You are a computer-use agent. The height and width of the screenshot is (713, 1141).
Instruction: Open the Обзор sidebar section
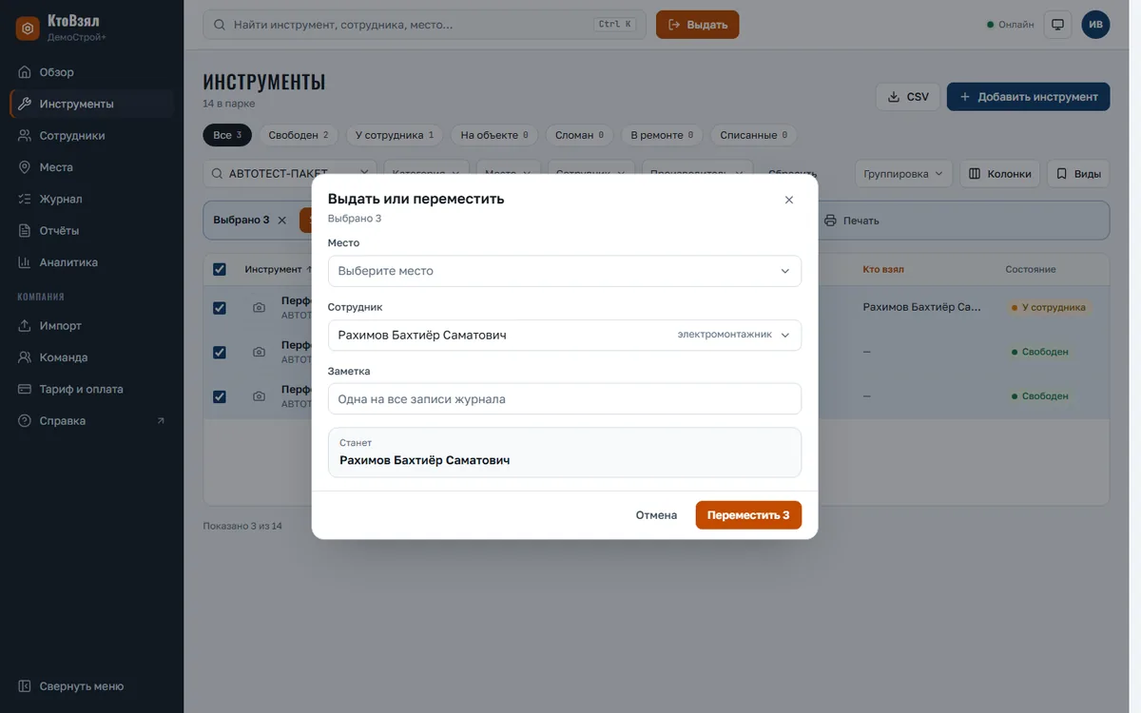[x=91, y=72]
